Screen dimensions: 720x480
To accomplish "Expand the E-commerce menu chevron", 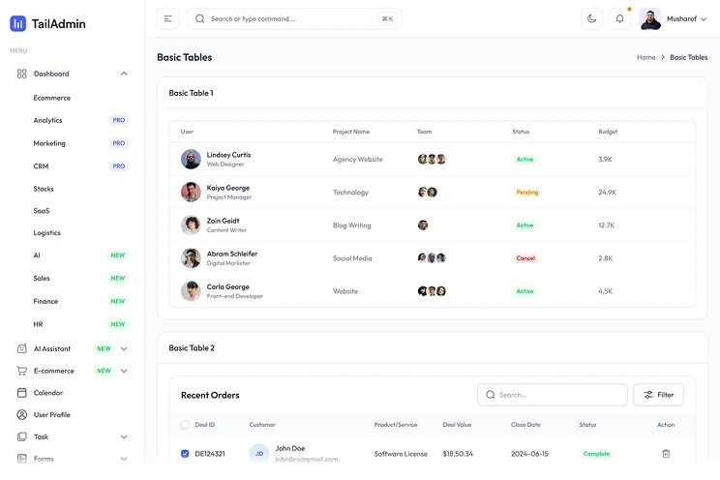I will coord(124,371).
